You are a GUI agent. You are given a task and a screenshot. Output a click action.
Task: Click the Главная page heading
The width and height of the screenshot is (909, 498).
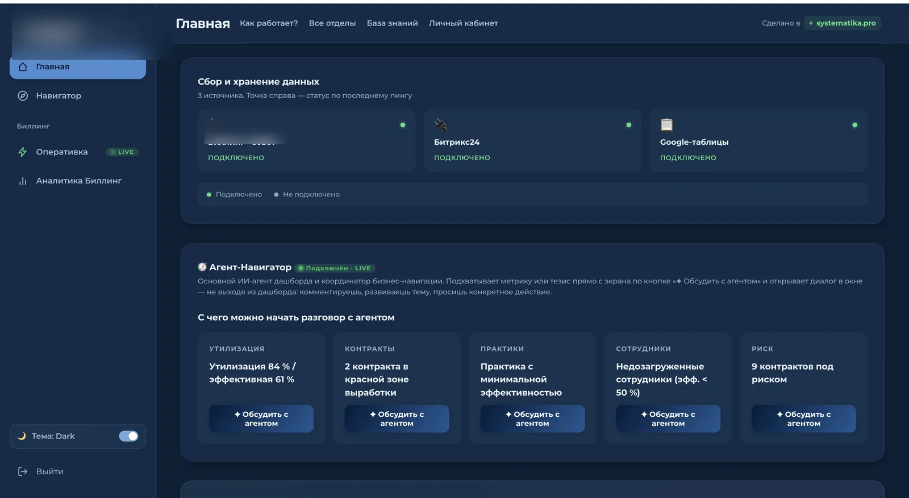203,23
